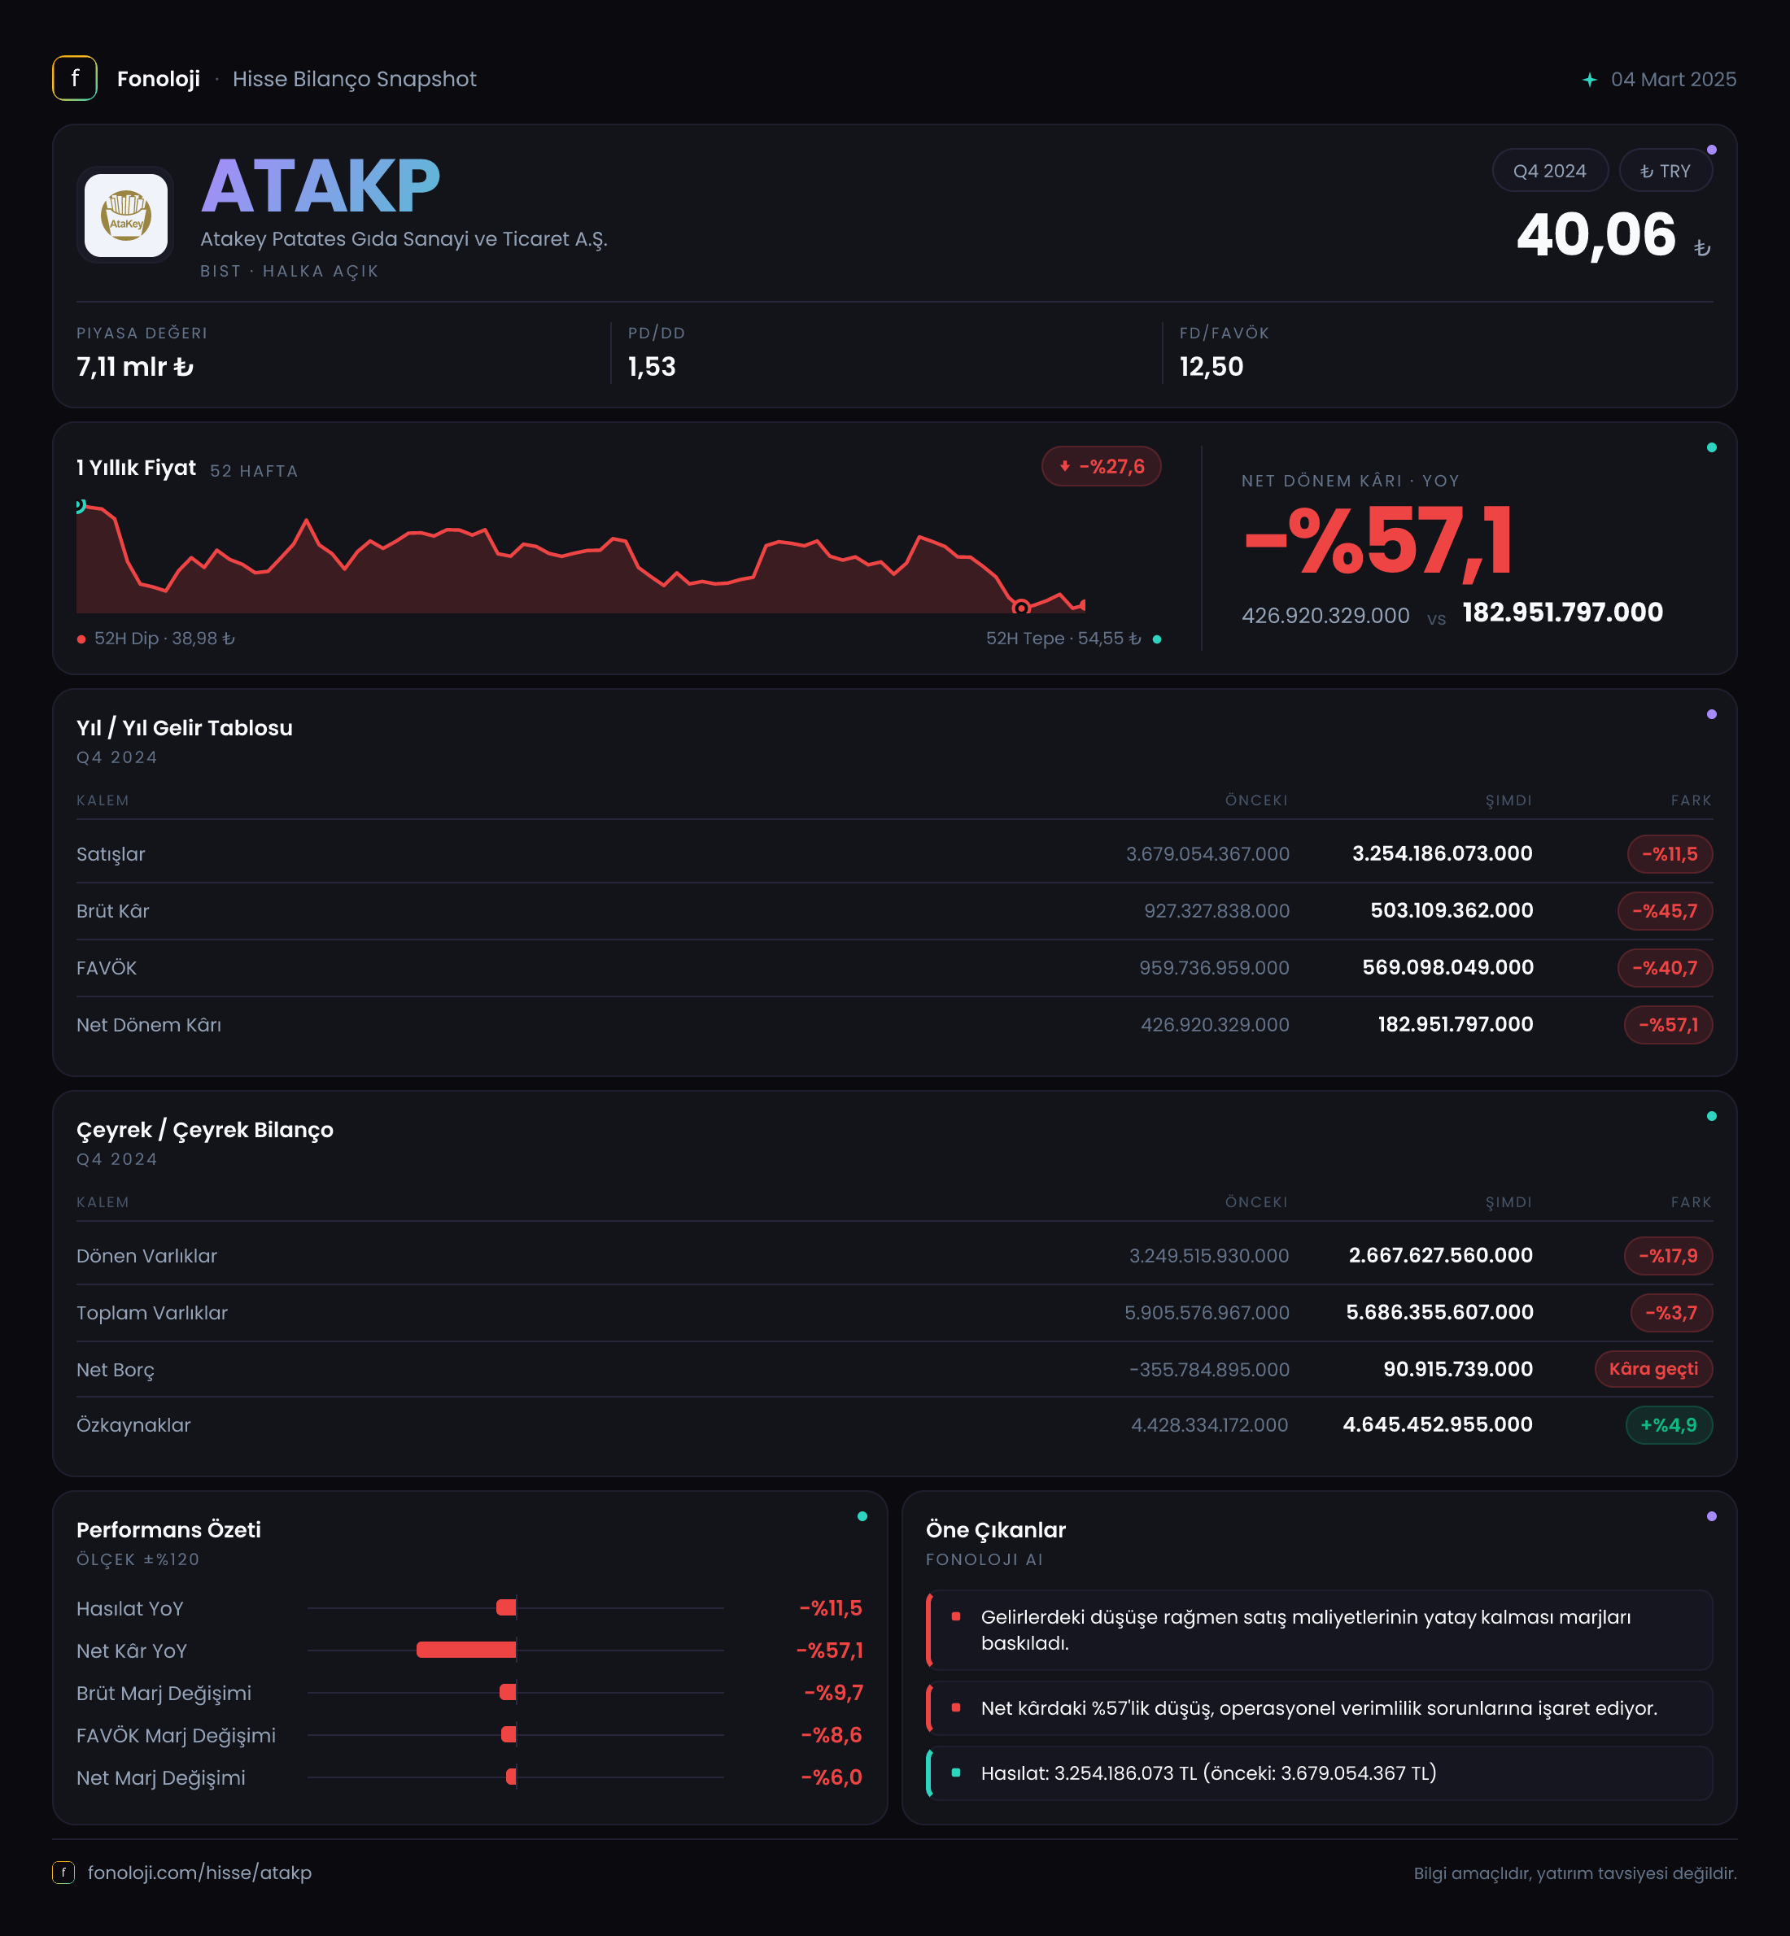1790x1936 pixels.
Task: Click the down arrow in the -%27,6 badge
Action: click(1064, 466)
